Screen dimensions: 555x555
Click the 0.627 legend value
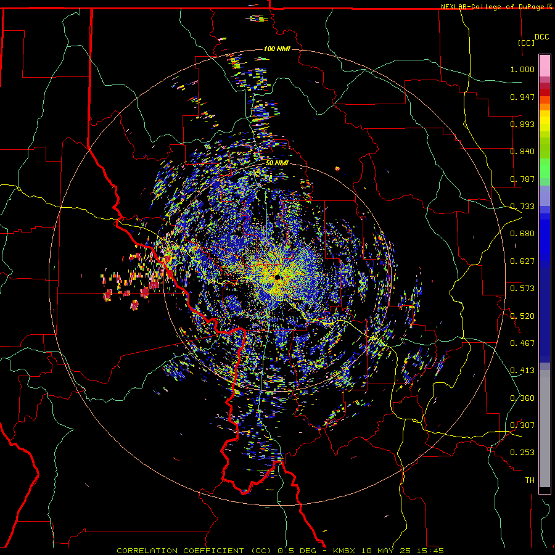(522, 261)
